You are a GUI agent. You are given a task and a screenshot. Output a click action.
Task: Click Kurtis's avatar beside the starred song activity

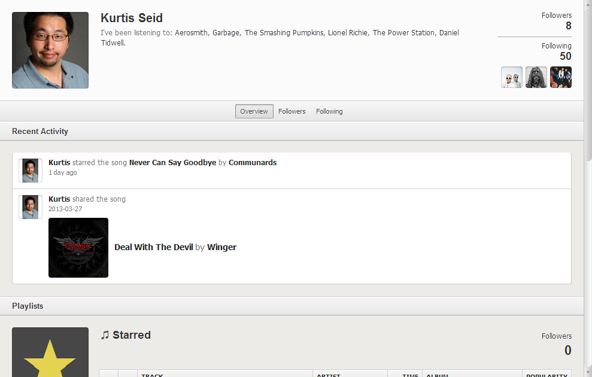pos(31,171)
